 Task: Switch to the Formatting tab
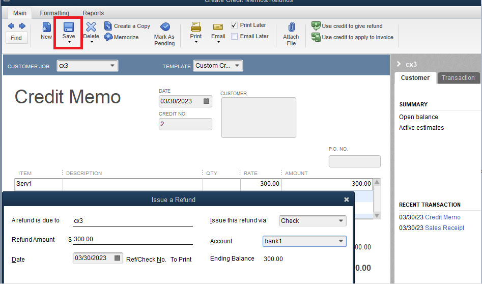[54, 13]
